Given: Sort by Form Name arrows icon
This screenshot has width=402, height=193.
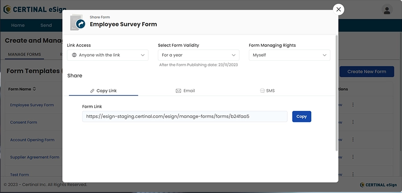Looking at the screenshot, I should click(34, 89).
